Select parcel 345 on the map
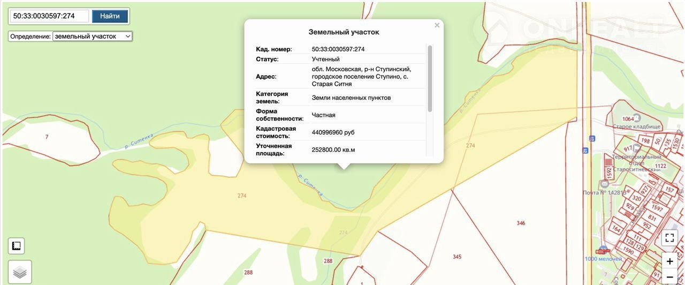685x285 pixels. click(456, 257)
